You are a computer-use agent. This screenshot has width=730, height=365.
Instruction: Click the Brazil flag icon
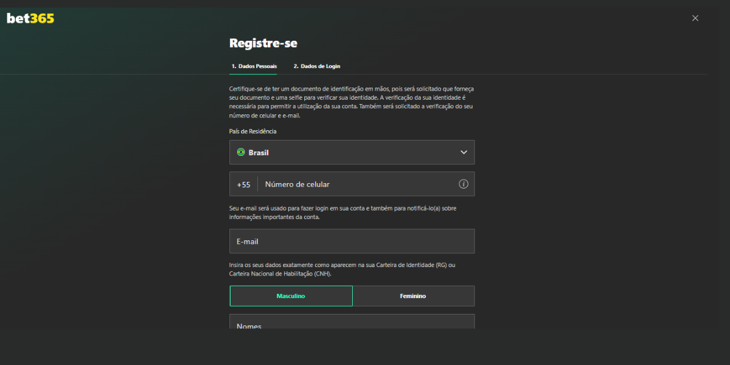tap(241, 152)
